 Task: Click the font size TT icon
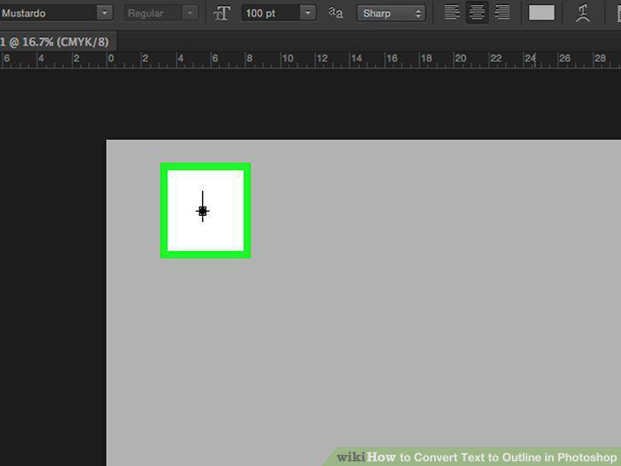[x=222, y=13]
